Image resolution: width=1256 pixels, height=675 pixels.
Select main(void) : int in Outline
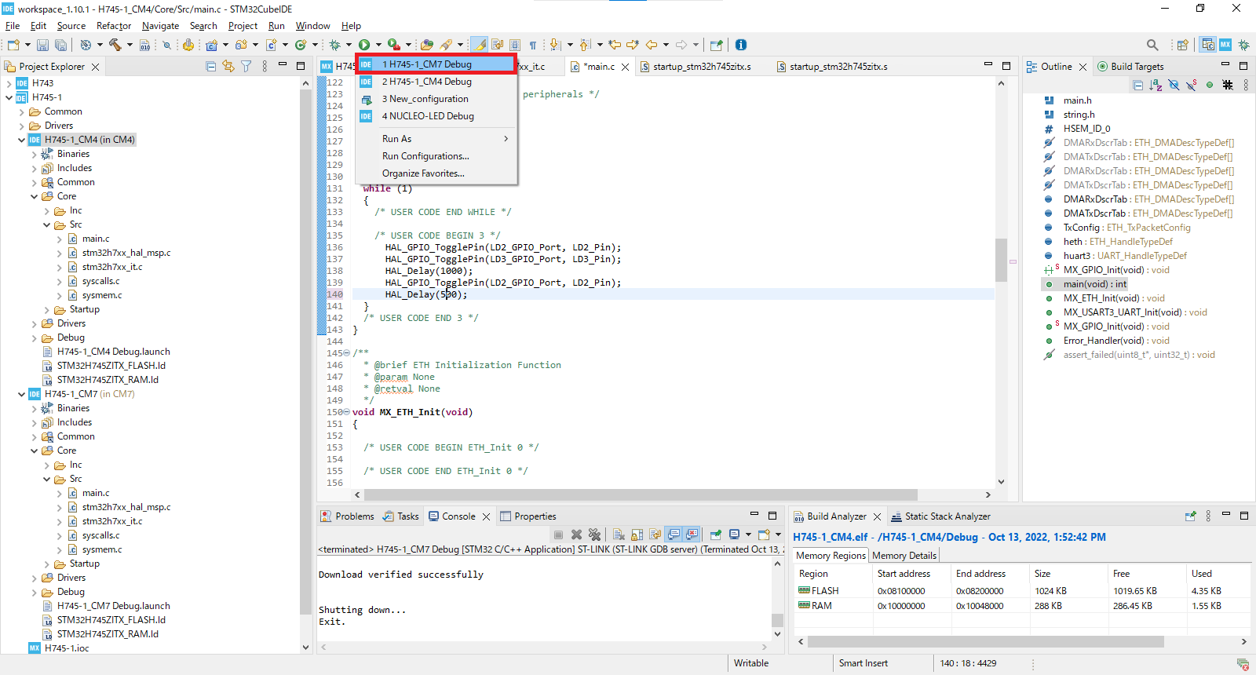[x=1094, y=284]
